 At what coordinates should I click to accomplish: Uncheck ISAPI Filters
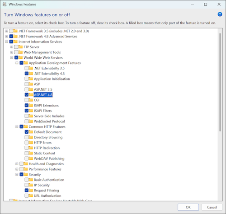(27, 111)
